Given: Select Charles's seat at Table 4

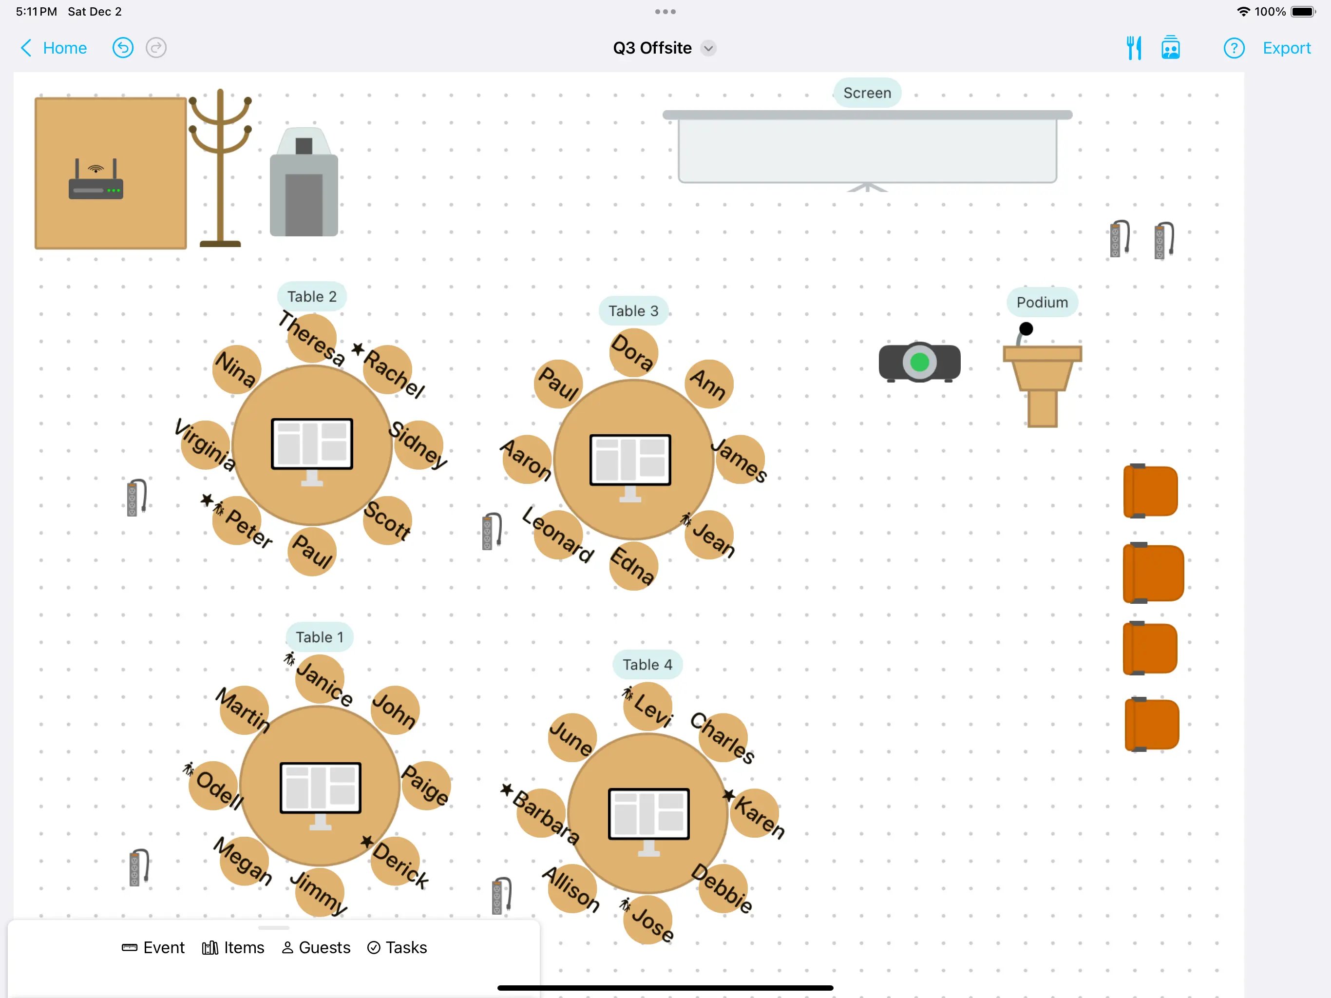Looking at the screenshot, I should click(723, 737).
